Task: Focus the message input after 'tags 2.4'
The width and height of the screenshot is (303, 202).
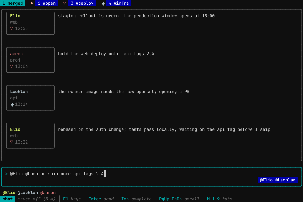Action: (105, 174)
